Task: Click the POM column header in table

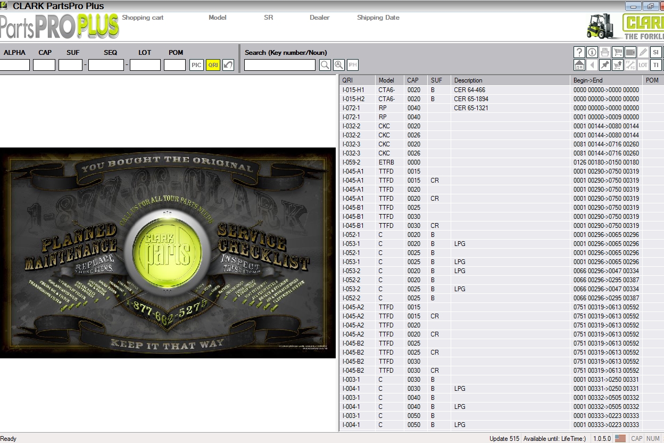Action: [653, 80]
